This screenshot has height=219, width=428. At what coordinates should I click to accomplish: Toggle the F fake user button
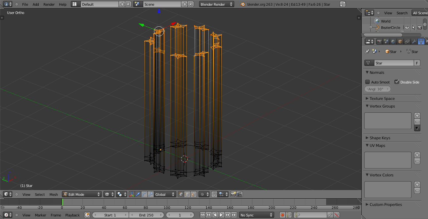(417, 63)
